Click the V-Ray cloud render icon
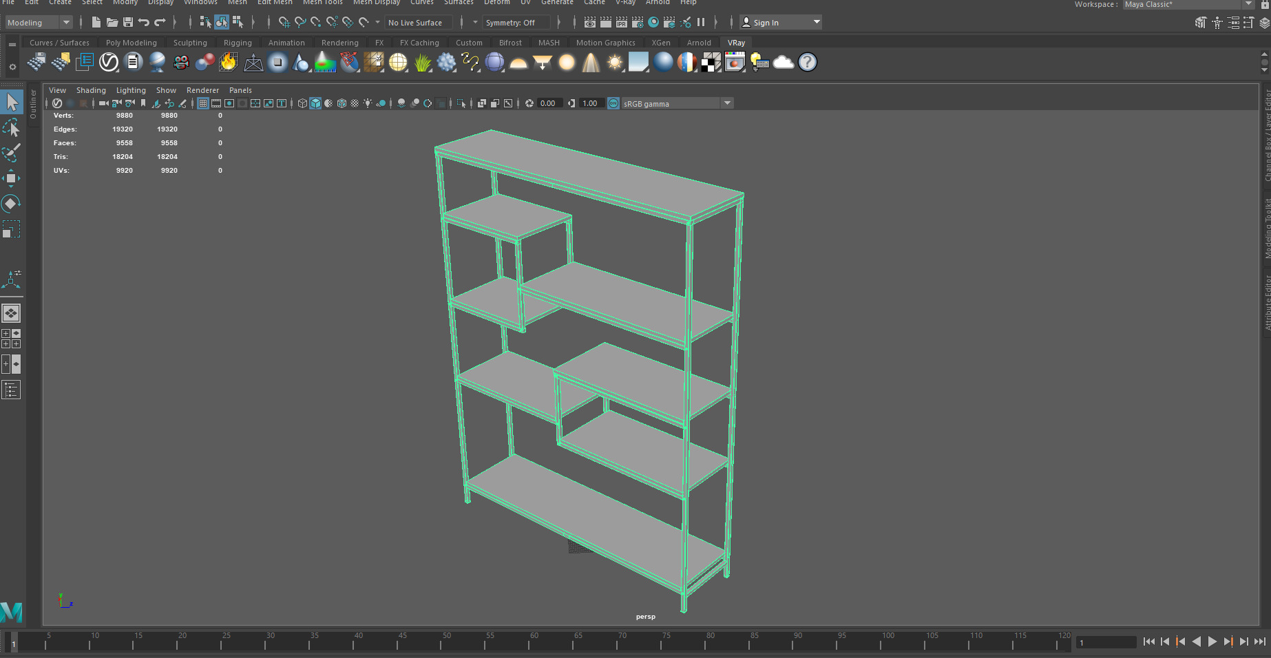Image resolution: width=1271 pixels, height=658 pixels. [784, 63]
